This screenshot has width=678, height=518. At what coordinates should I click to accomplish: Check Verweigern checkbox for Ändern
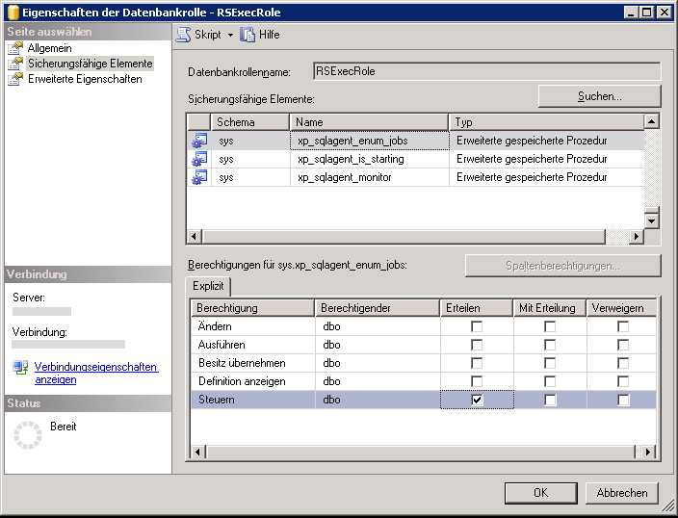pyautogui.click(x=623, y=326)
